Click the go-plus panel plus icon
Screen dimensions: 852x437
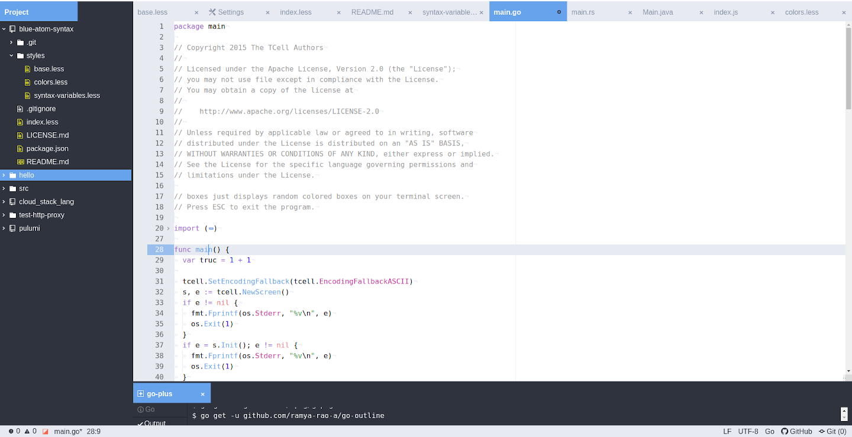coord(140,394)
